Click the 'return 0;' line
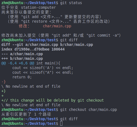Image resolution: width=137 pixels, height=127 pixels. (22, 77)
